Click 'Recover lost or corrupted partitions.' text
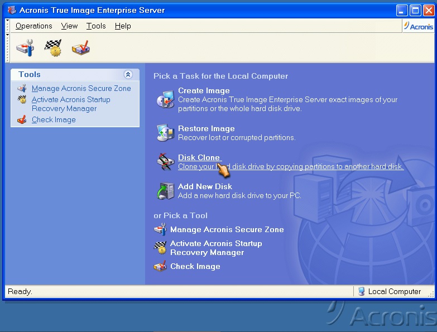437x332 pixels. 237,138
